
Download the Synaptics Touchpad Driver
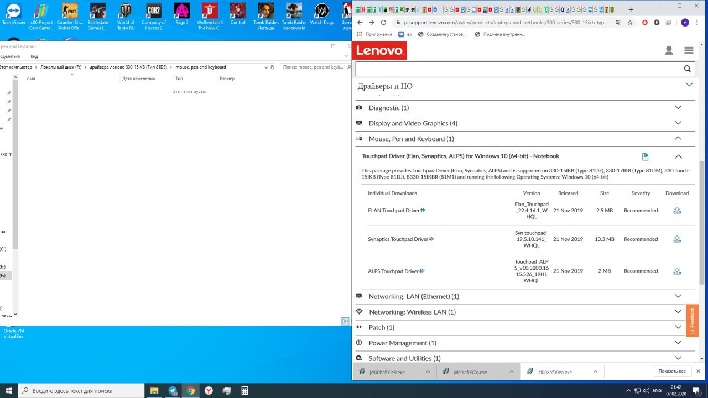[677, 239]
